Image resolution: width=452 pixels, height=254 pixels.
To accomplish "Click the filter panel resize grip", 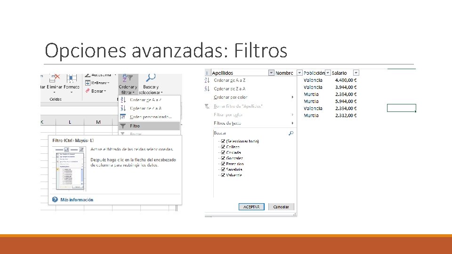I will point(295,214).
